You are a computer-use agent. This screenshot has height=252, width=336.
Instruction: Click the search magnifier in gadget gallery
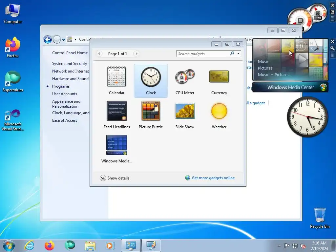[x=232, y=53]
